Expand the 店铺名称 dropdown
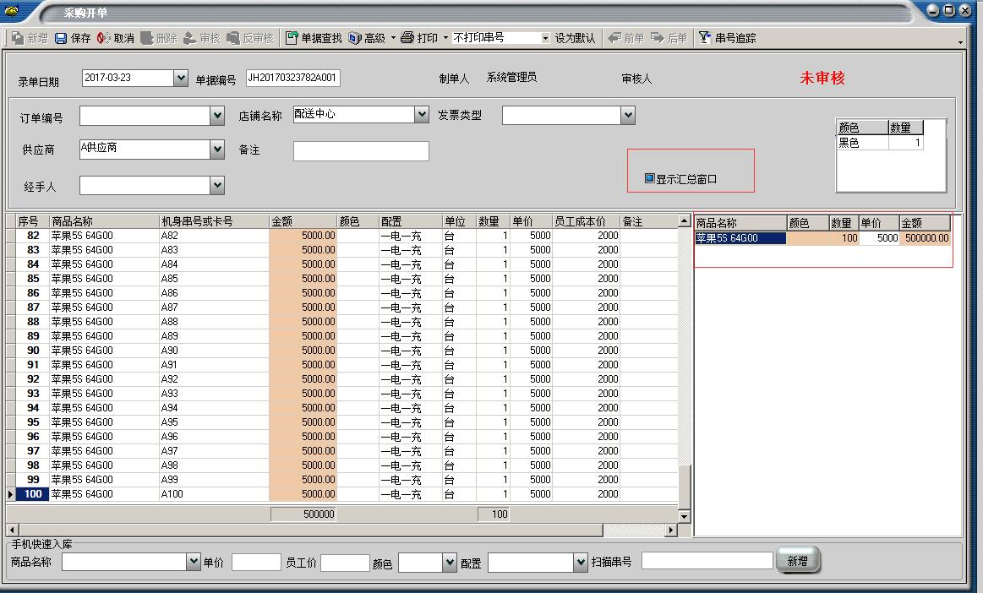This screenshot has height=593, width=983. 421,115
